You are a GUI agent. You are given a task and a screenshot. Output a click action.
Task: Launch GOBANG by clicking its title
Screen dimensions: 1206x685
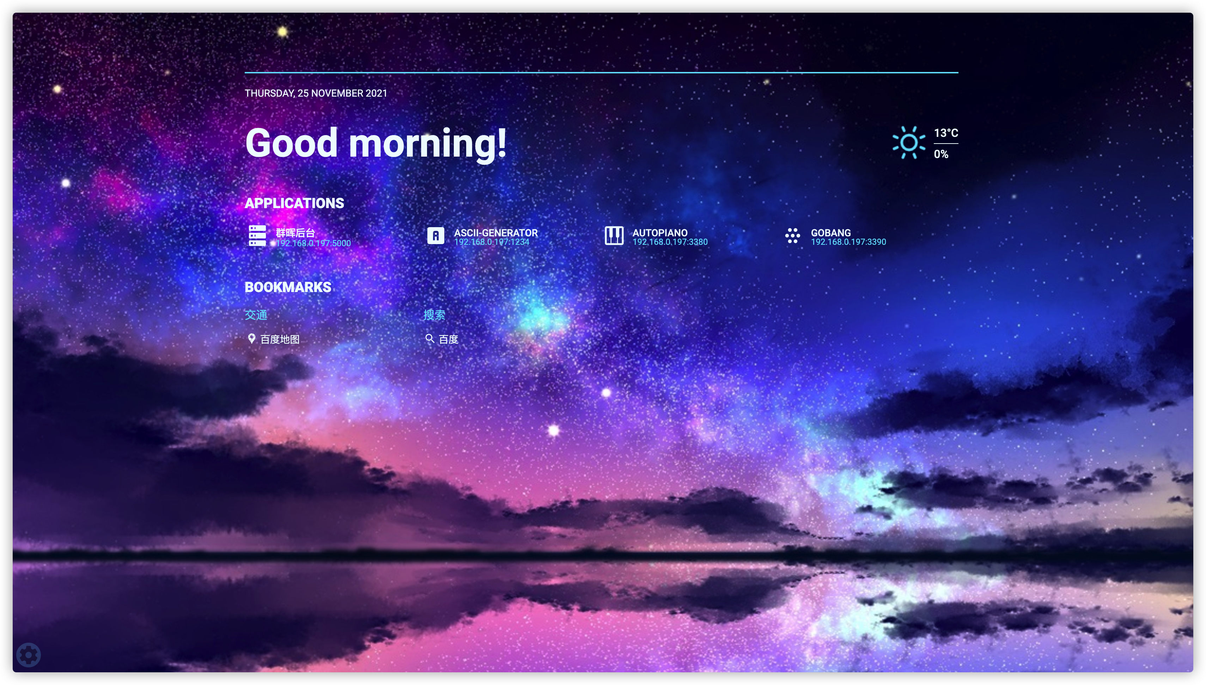pos(830,232)
